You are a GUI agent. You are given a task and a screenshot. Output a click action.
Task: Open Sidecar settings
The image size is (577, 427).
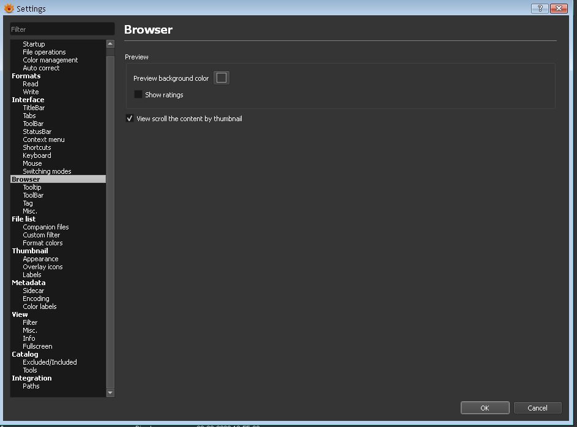pos(34,291)
